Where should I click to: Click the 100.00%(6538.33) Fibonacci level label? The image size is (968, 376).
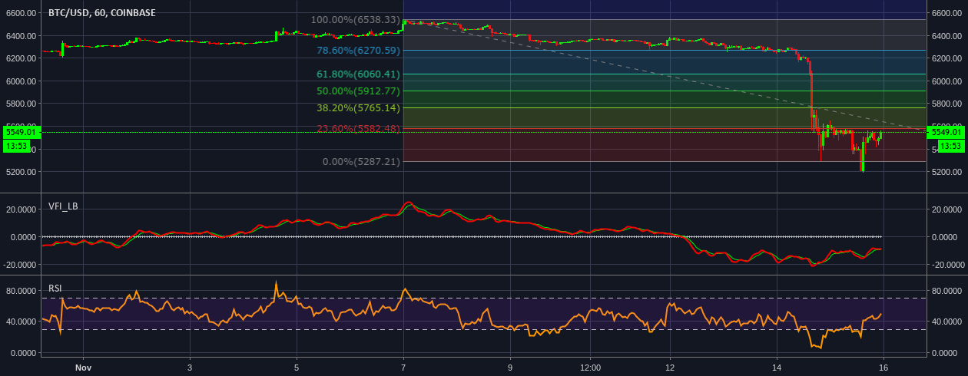click(355, 20)
